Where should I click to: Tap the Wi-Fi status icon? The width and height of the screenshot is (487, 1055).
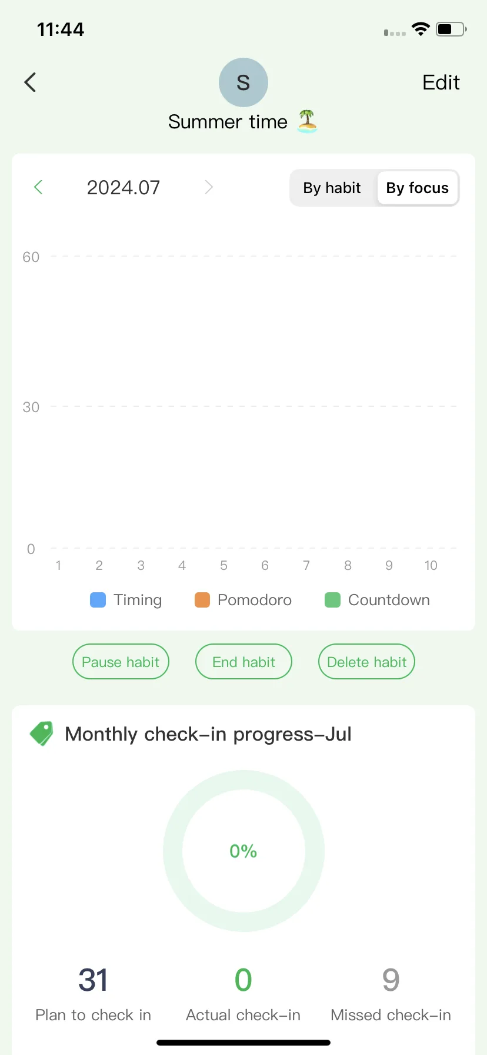[x=421, y=29]
